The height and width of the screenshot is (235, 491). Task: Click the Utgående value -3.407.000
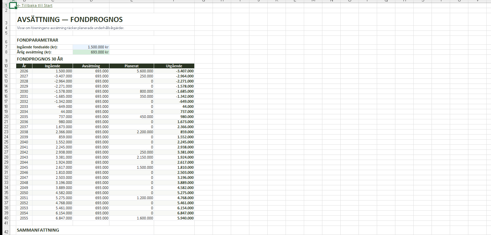coord(185,71)
